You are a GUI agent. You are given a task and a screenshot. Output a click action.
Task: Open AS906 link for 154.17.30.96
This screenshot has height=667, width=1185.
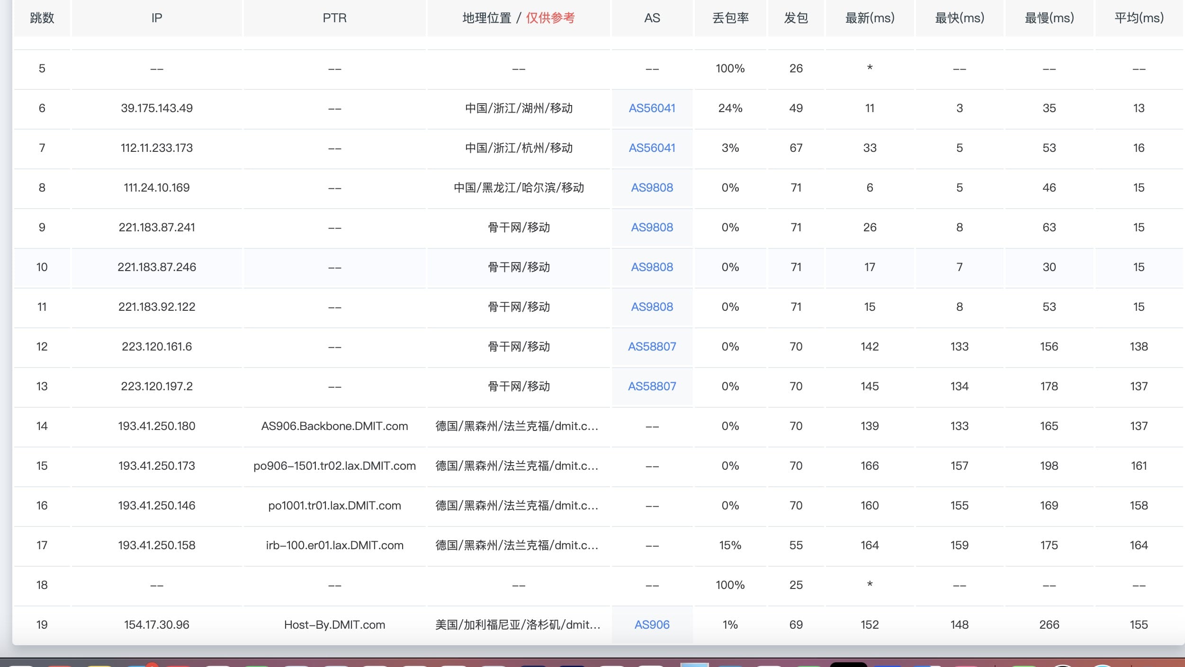pyautogui.click(x=652, y=625)
